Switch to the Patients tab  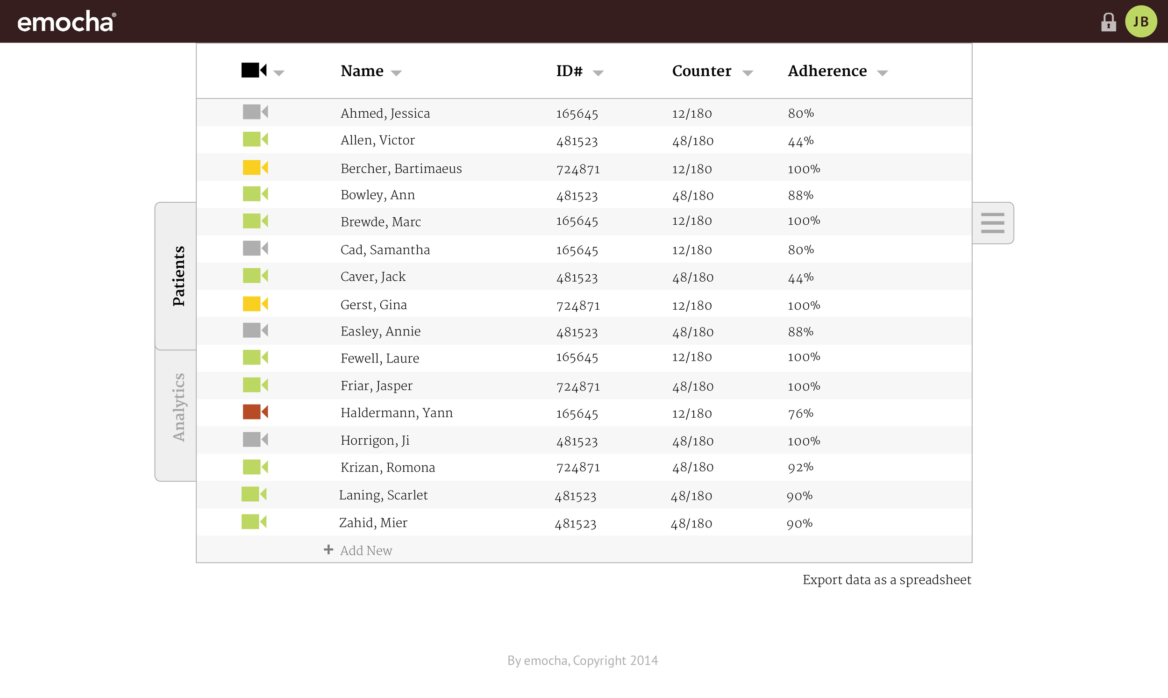point(176,276)
